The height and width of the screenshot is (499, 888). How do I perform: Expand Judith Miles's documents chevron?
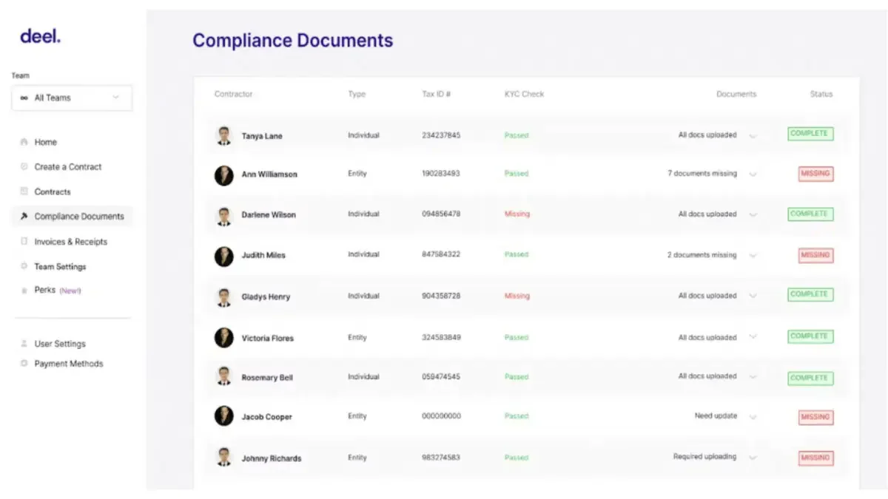click(753, 255)
